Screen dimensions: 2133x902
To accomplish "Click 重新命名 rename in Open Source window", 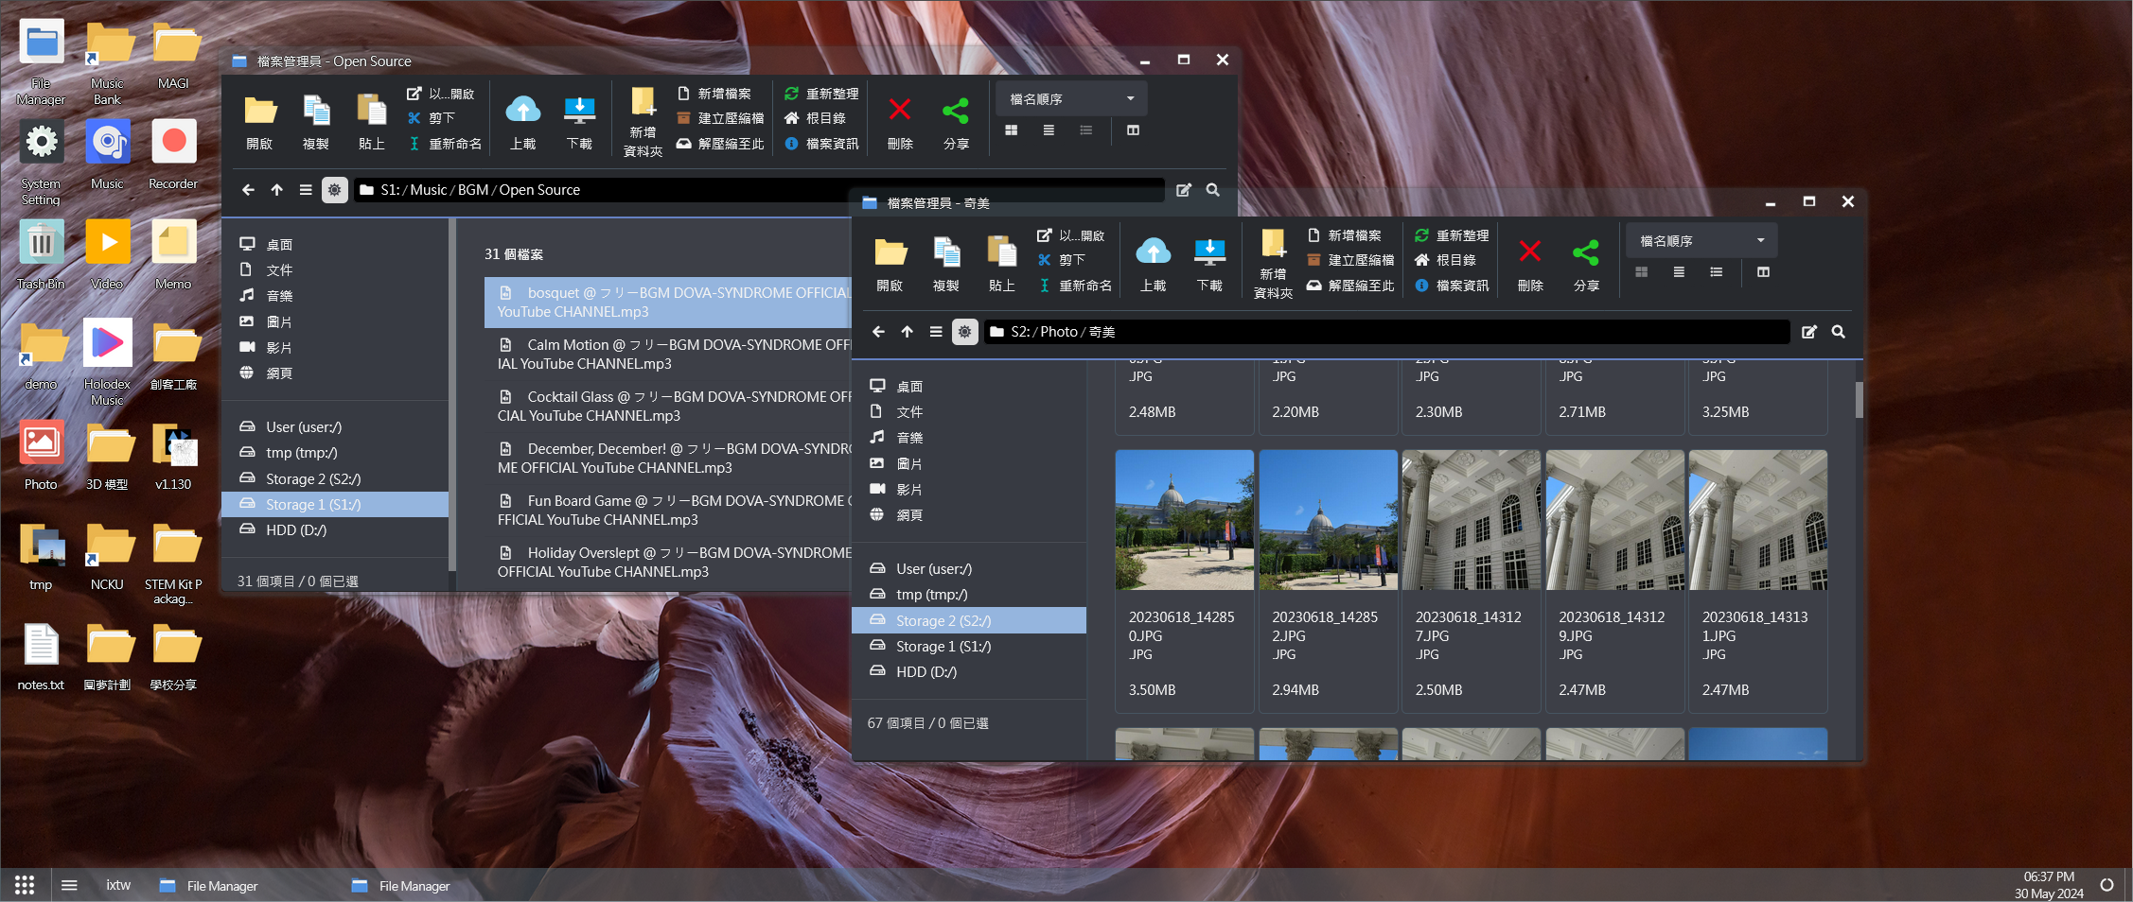I will (445, 144).
